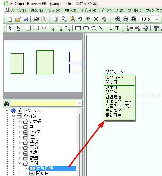
Task: Redo the last action
Action: point(88,19)
